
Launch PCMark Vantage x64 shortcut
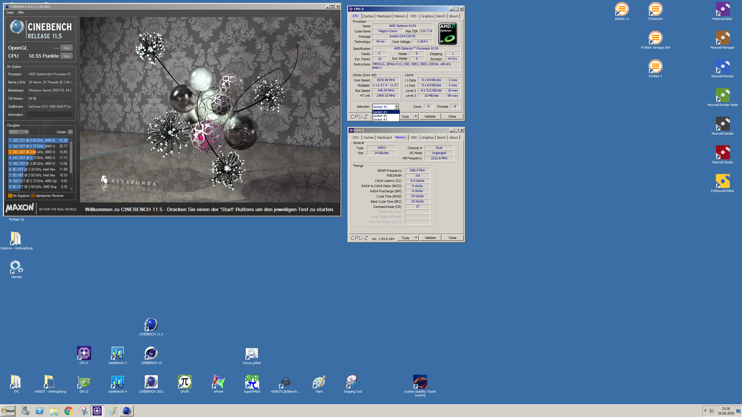point(655,40)
